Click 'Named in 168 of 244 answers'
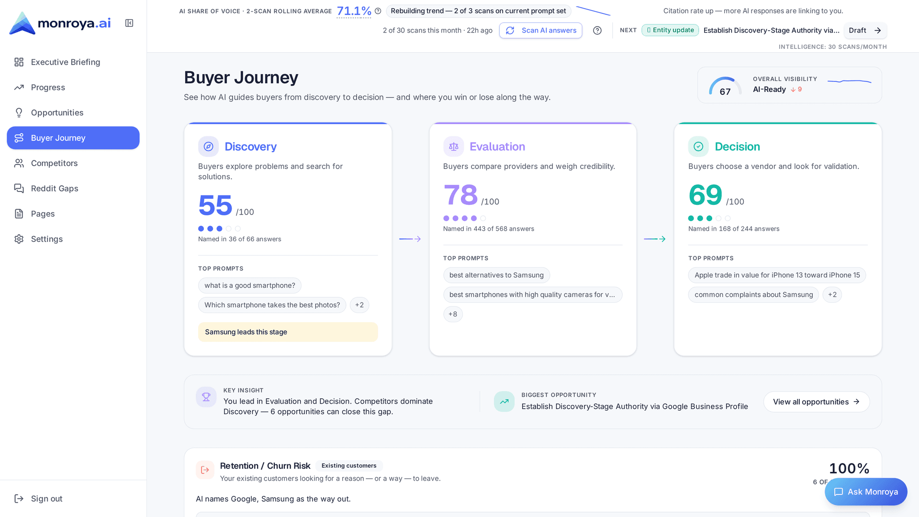Screen dimensions: 919x517 (x=734, y=229)
